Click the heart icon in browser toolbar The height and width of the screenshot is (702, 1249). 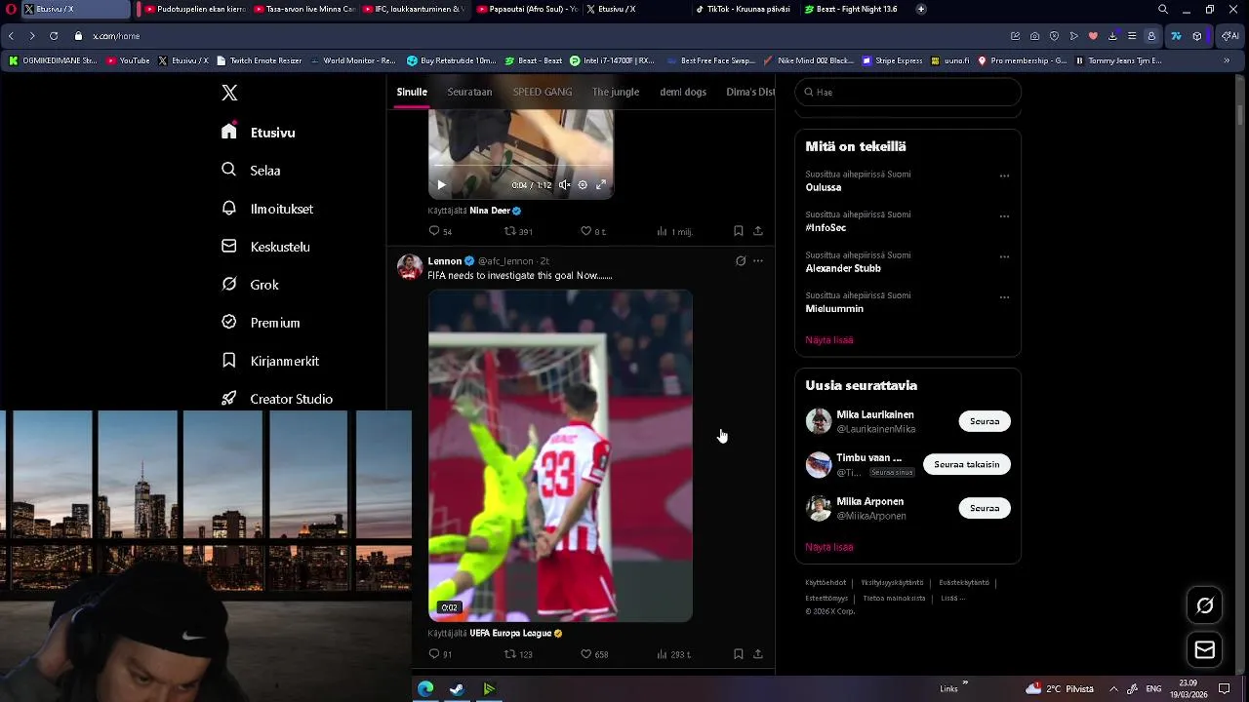click(1093, 36)
